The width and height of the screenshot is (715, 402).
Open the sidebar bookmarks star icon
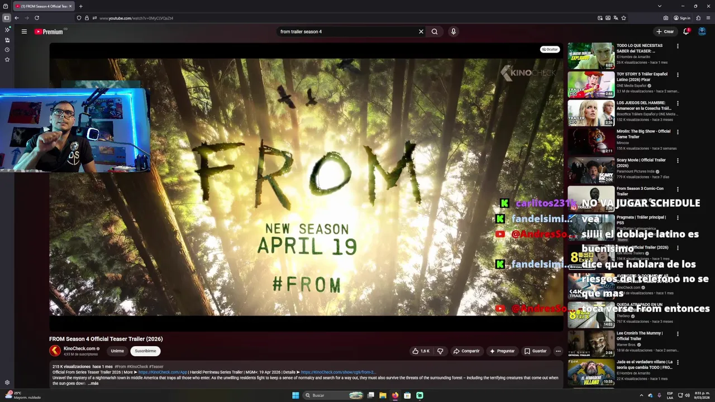(x=7, y=59)
